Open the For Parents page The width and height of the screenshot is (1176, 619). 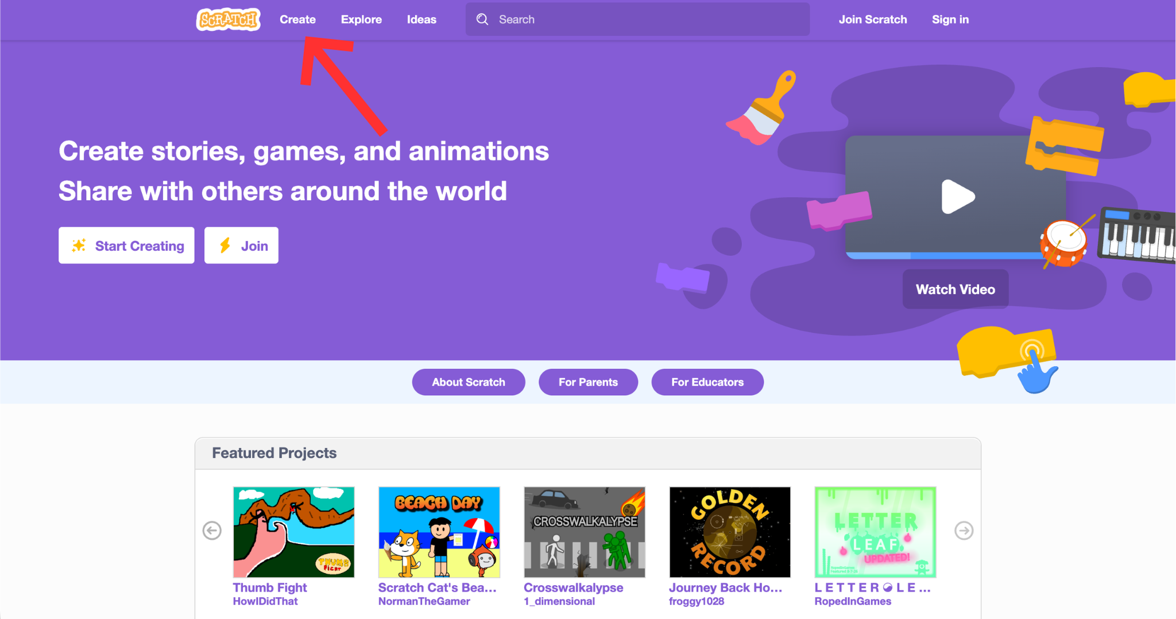(588, 382)
